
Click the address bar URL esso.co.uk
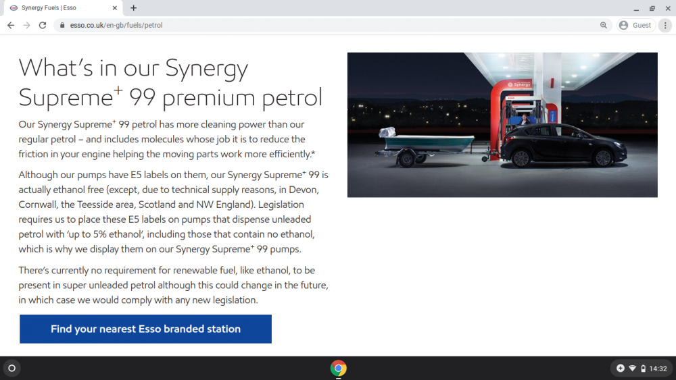[x=116, y=26]
